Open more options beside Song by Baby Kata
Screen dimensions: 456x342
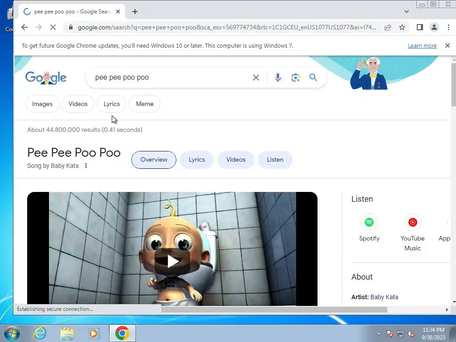pos(86,166)
